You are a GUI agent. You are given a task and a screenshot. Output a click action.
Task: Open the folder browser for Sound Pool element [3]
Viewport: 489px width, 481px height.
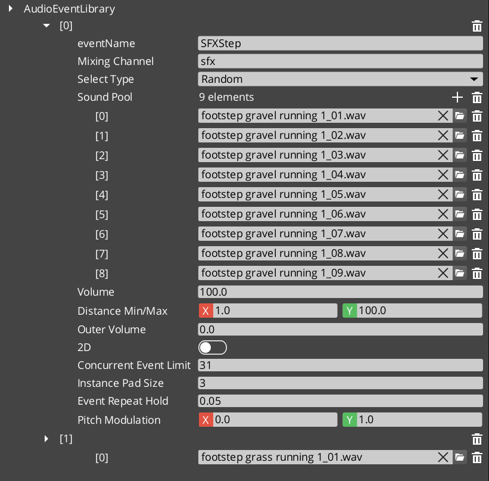[x=460, y=175]
